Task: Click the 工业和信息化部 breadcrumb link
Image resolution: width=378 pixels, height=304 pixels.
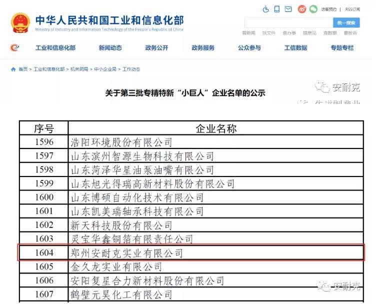Action: 49,69
